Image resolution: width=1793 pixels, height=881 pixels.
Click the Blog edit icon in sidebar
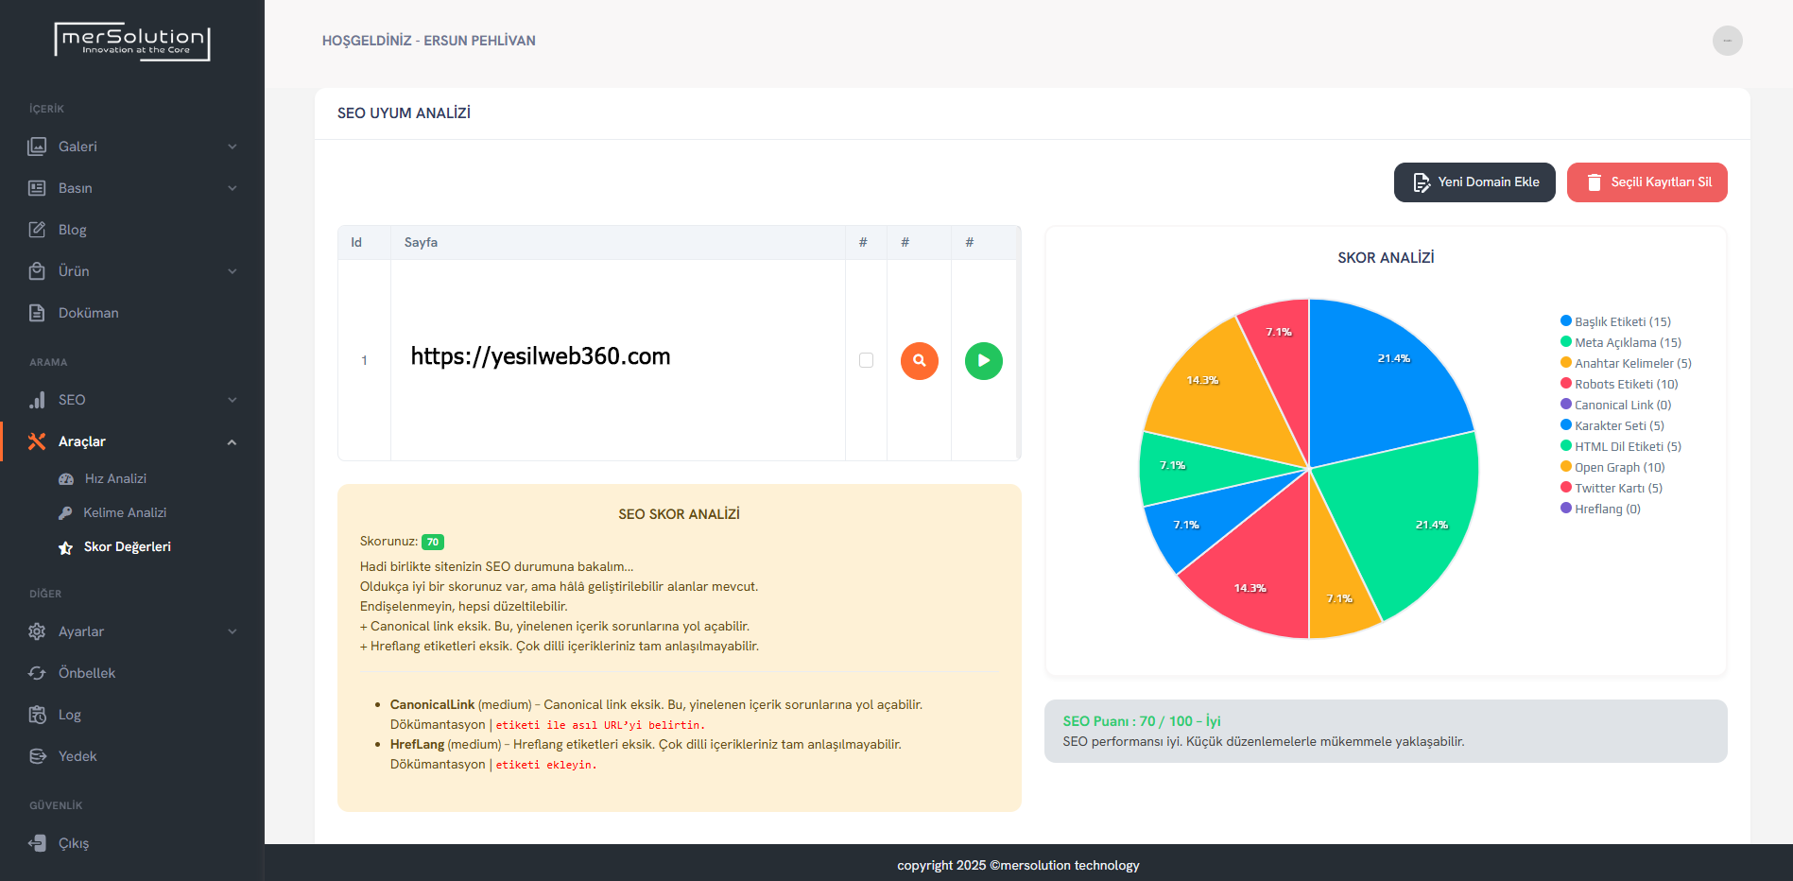click(37, 230)
